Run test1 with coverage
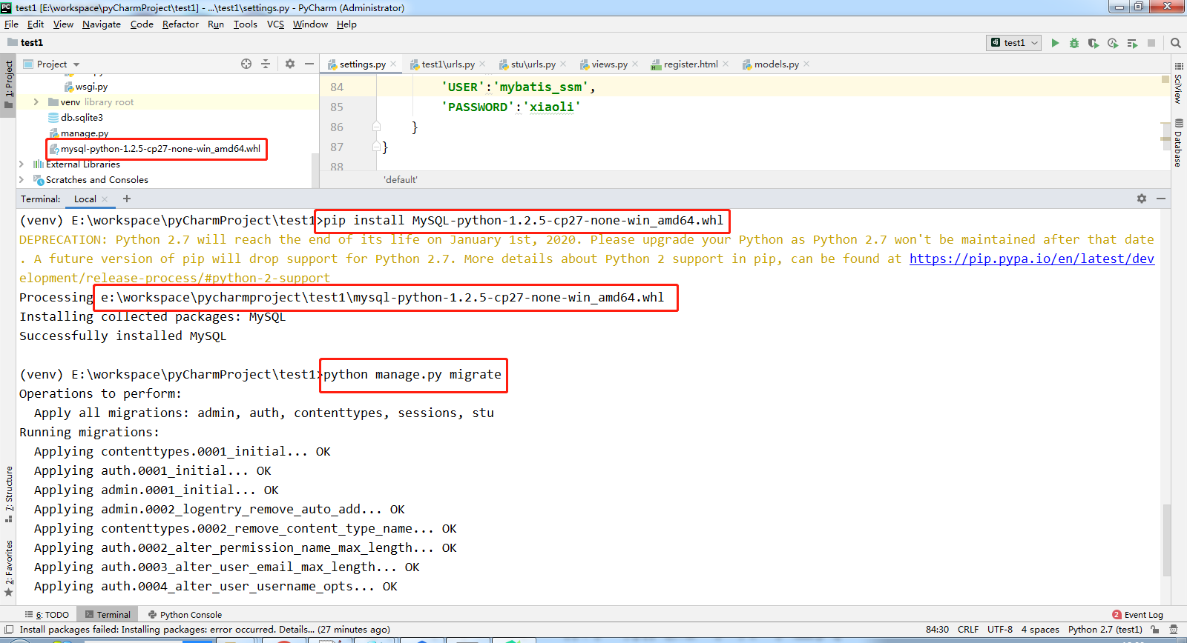 1094,43
